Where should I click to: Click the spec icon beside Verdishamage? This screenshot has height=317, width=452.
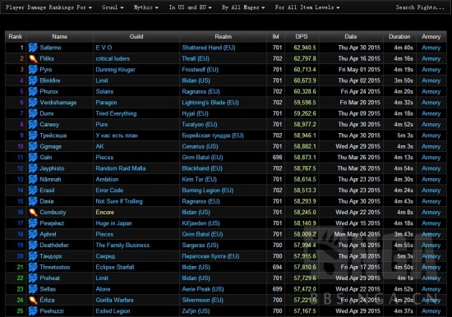tap(33, 103)
